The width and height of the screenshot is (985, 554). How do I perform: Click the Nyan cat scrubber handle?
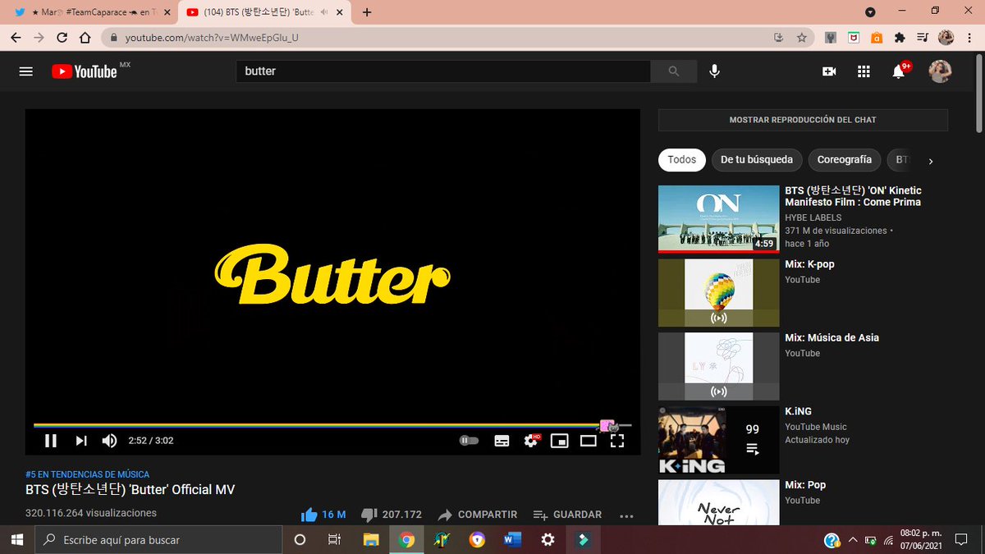608,425
